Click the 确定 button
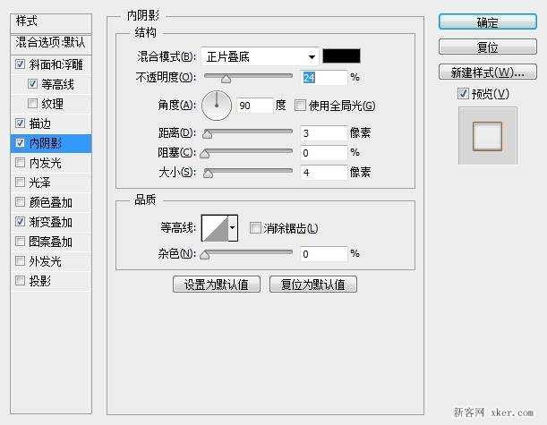 tap(487, 22)
